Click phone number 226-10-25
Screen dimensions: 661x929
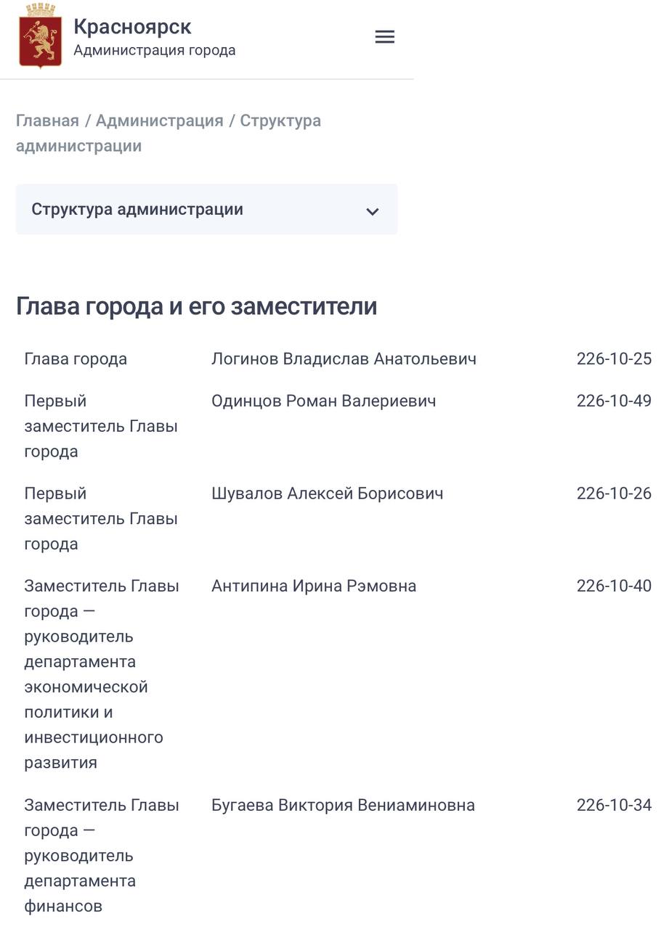614,359
